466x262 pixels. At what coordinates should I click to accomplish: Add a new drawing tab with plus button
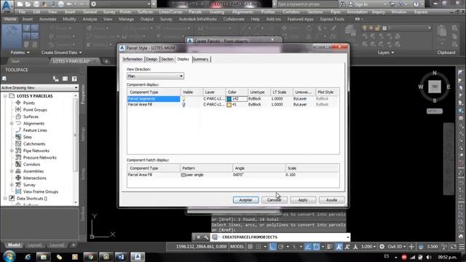(106, 61)
